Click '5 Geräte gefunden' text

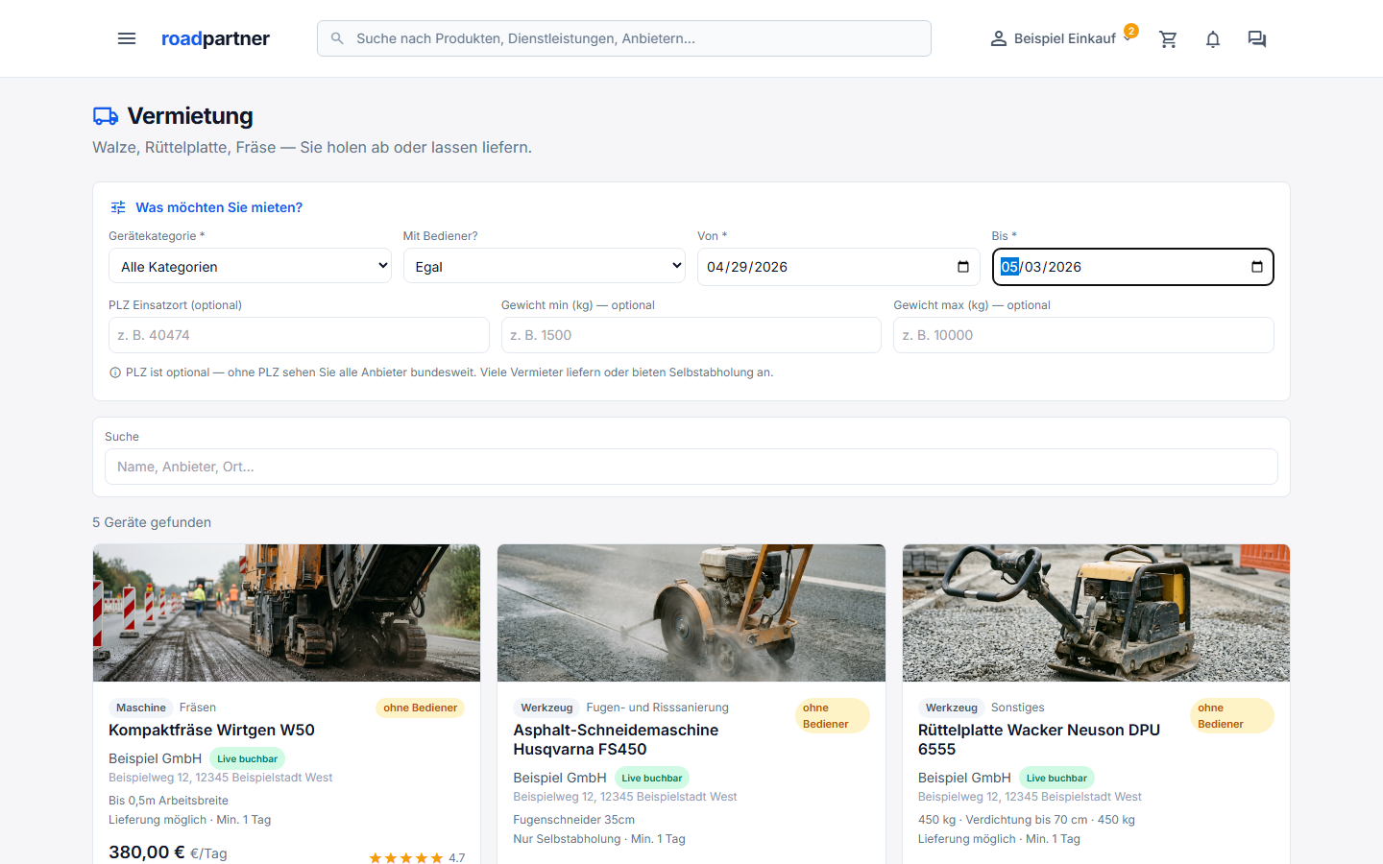tap(152, 522)
